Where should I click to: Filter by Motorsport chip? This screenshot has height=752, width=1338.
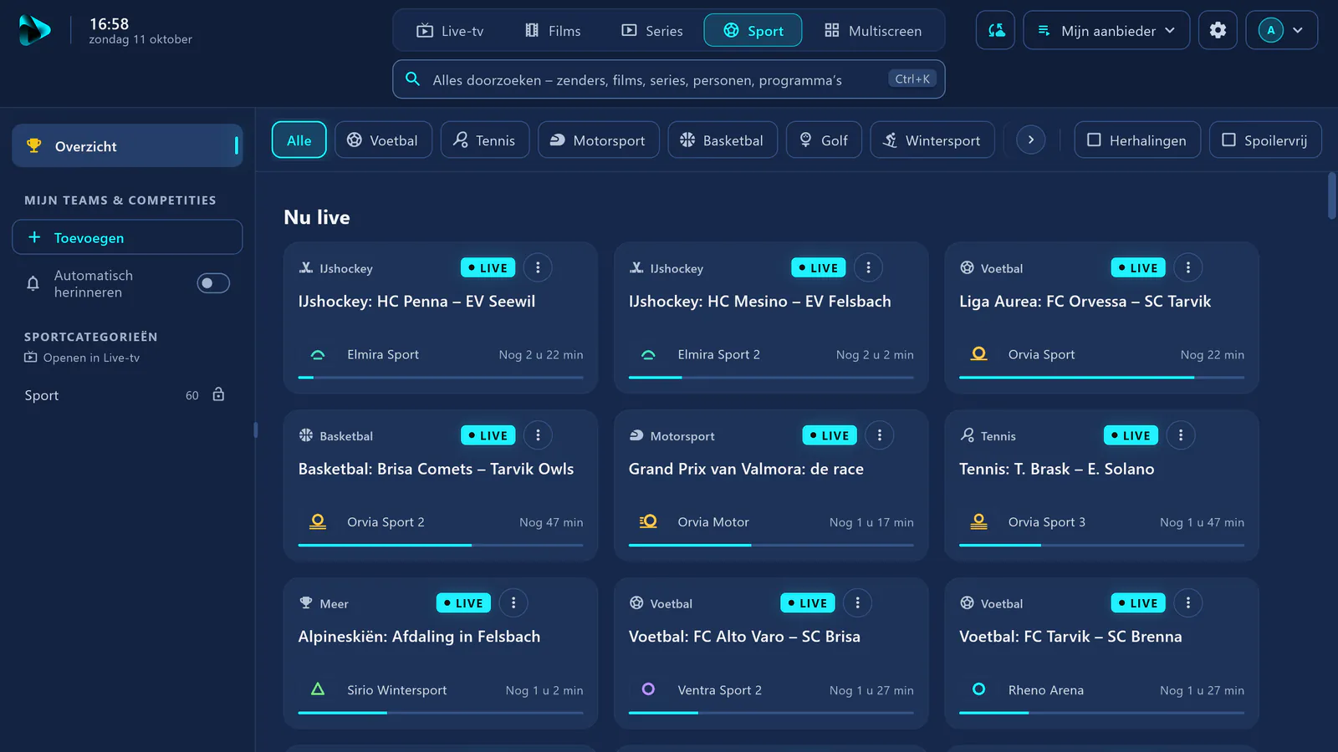598,140
